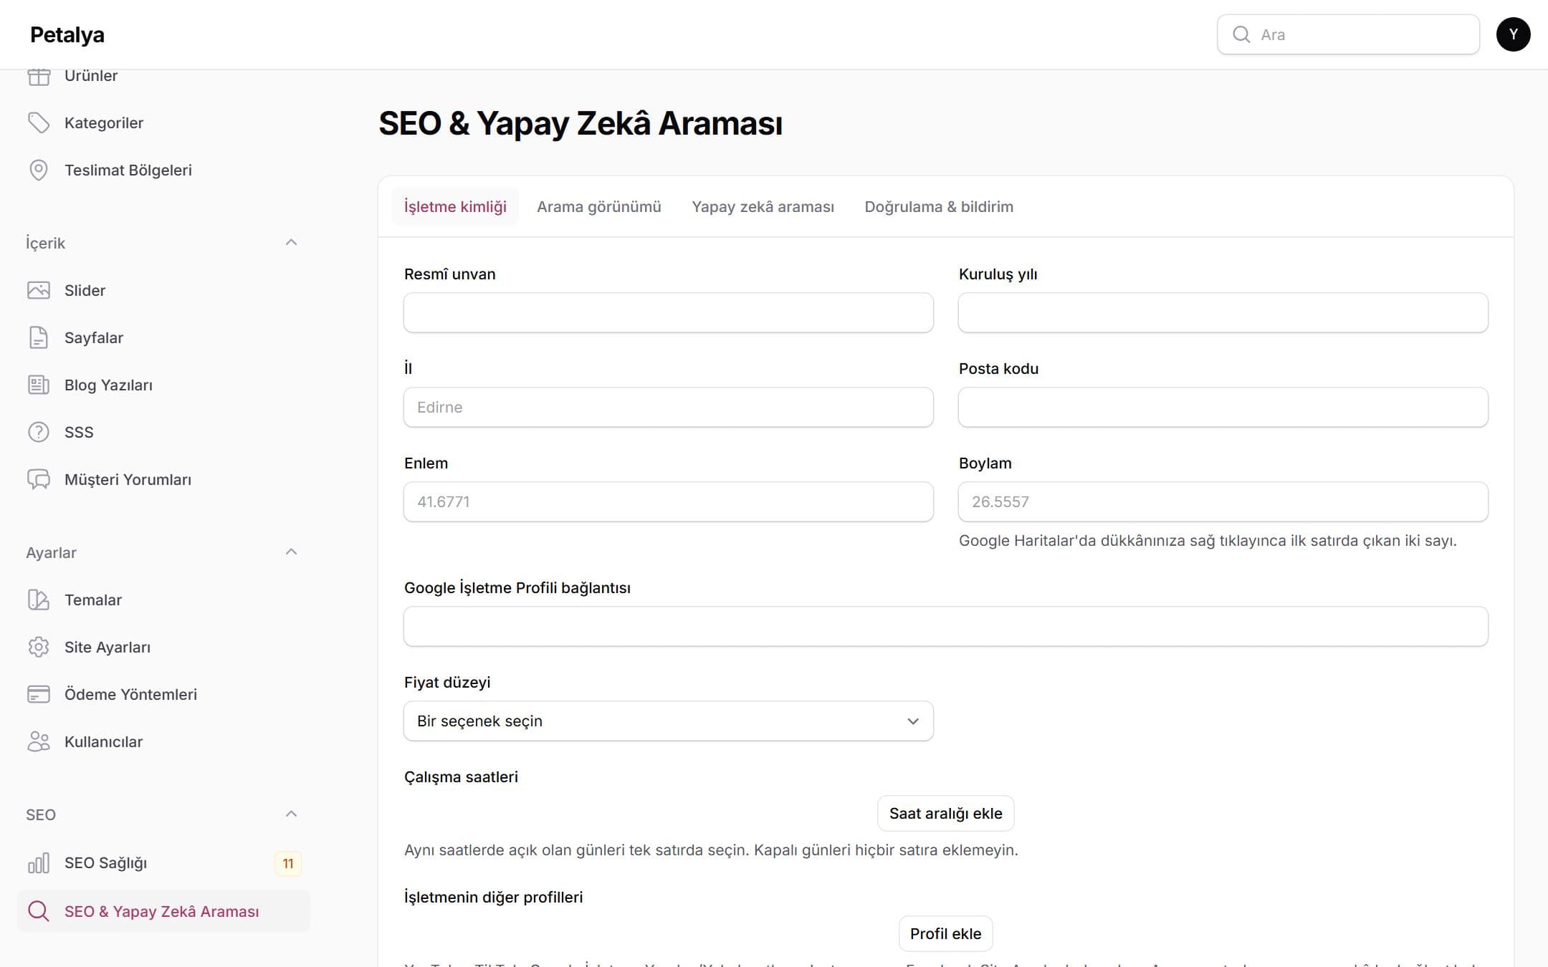This screenshot has width=1548, height=967.
Task: Open Site Ayarları gear icon
Action: [39, 647]
